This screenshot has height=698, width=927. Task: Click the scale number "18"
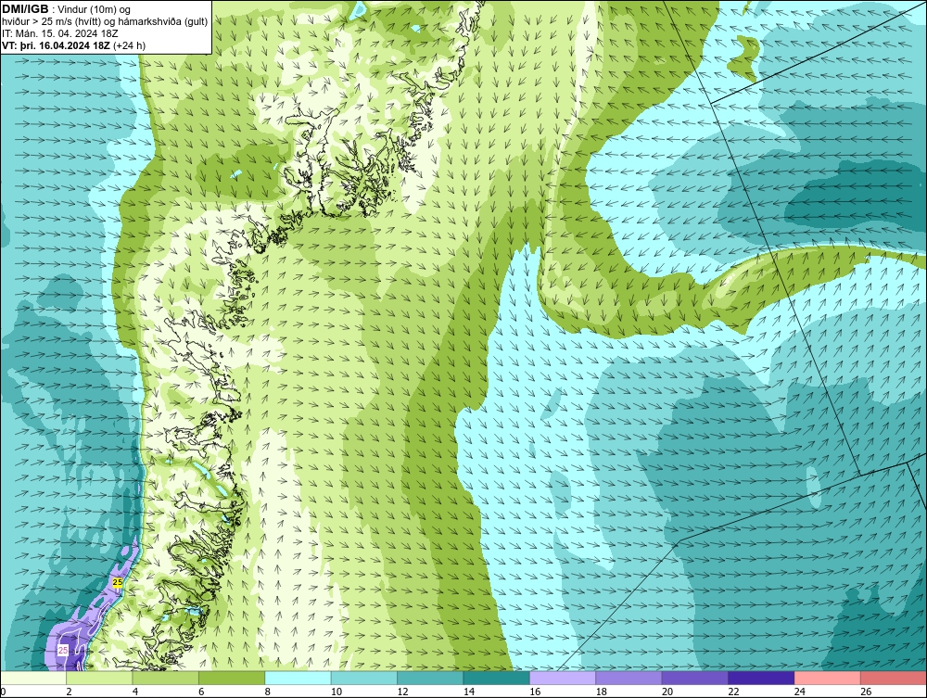coord(602,692)
